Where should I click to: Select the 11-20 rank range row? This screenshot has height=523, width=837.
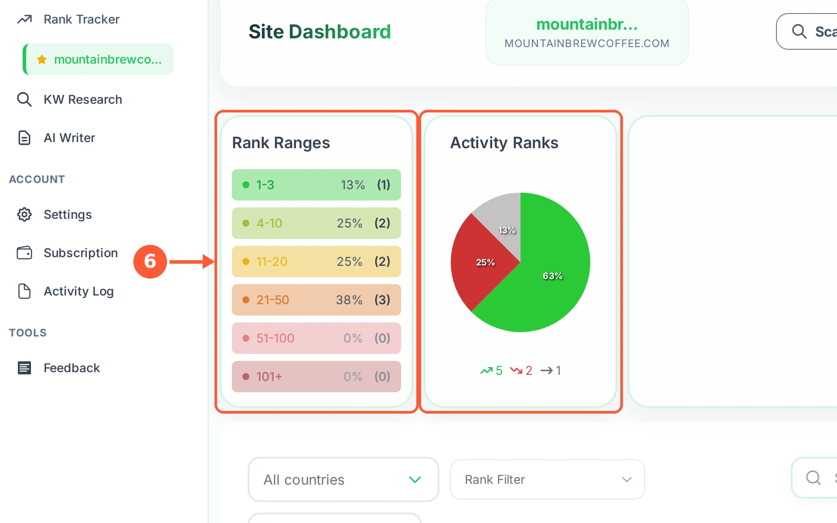pyautogui.click(x=316, y=261)
